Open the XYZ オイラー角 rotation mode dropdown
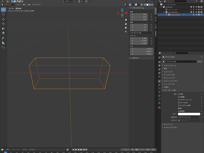The image size is (204, 153). (141, 33)
